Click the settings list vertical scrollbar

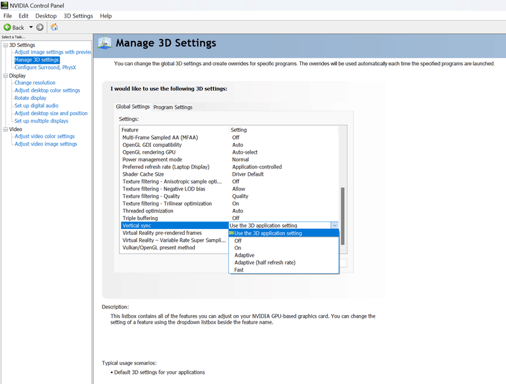(x=343, y=209)
